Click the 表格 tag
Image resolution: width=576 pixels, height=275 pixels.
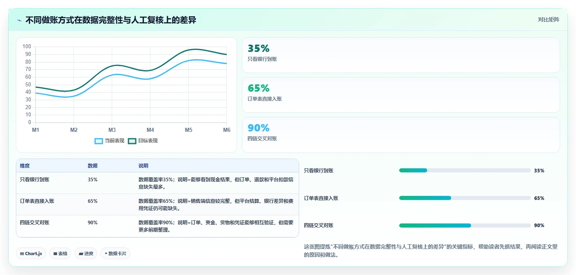60,254
